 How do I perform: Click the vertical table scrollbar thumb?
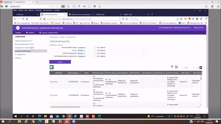tap(201, 79)
